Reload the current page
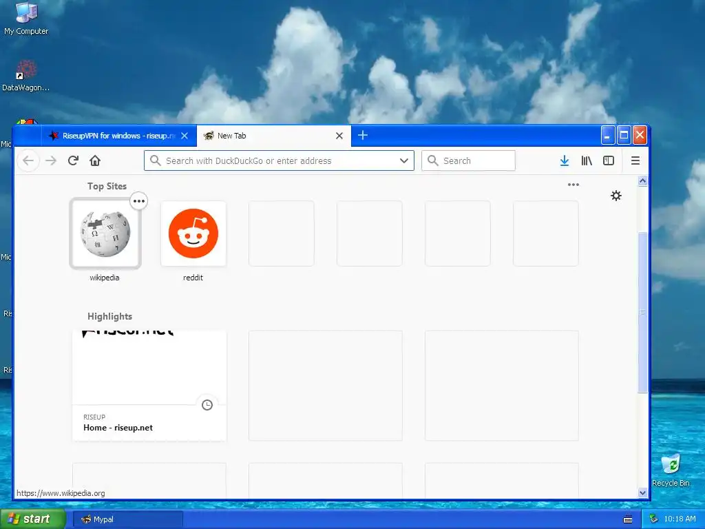 (73, 160)
